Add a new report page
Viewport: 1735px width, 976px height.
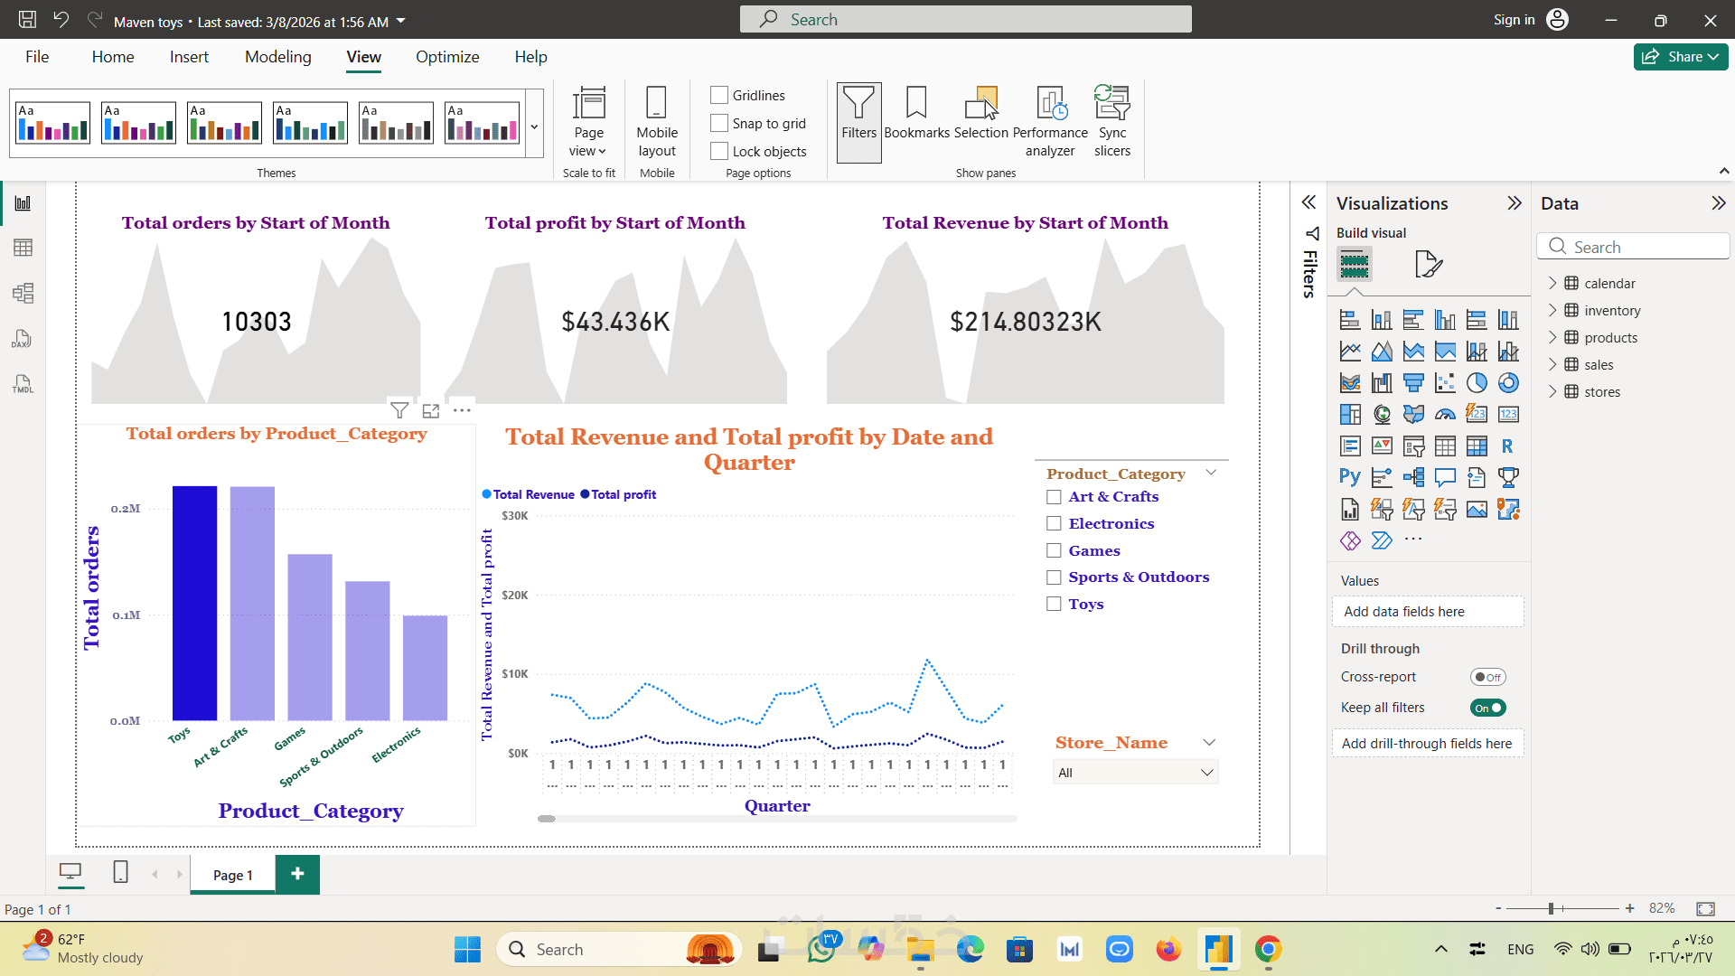(x=297, y=874)
